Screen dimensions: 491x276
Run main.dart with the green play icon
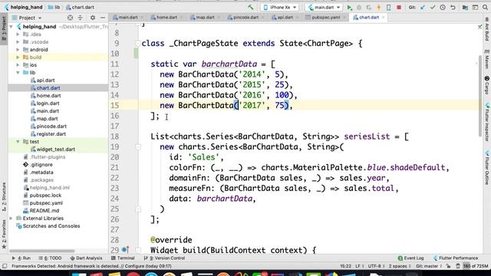350,7
